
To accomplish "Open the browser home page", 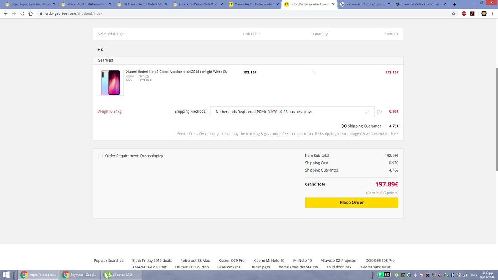I will click(30, 13).
